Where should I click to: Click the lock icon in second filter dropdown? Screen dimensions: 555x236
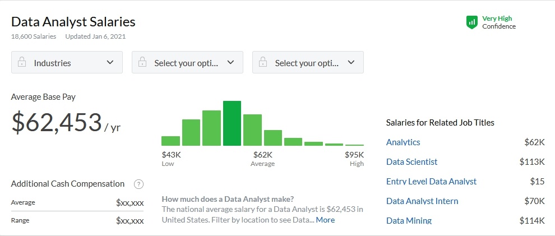[x=142, y=63]
